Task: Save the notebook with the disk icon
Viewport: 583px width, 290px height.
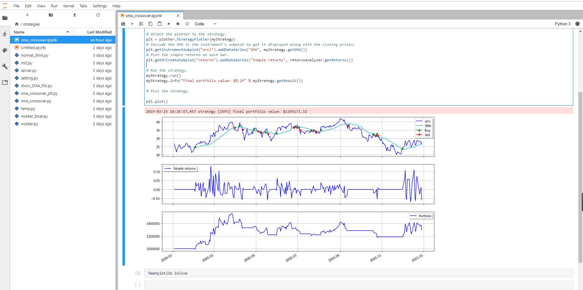Action: click(x=123, y=24)
